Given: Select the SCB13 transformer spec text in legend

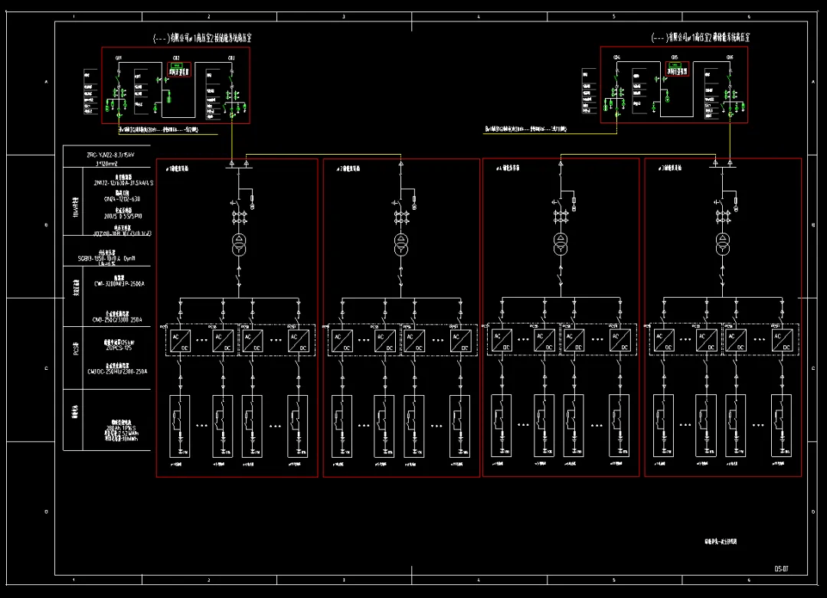Looking at the screenshot, I should tap(110, 259).
